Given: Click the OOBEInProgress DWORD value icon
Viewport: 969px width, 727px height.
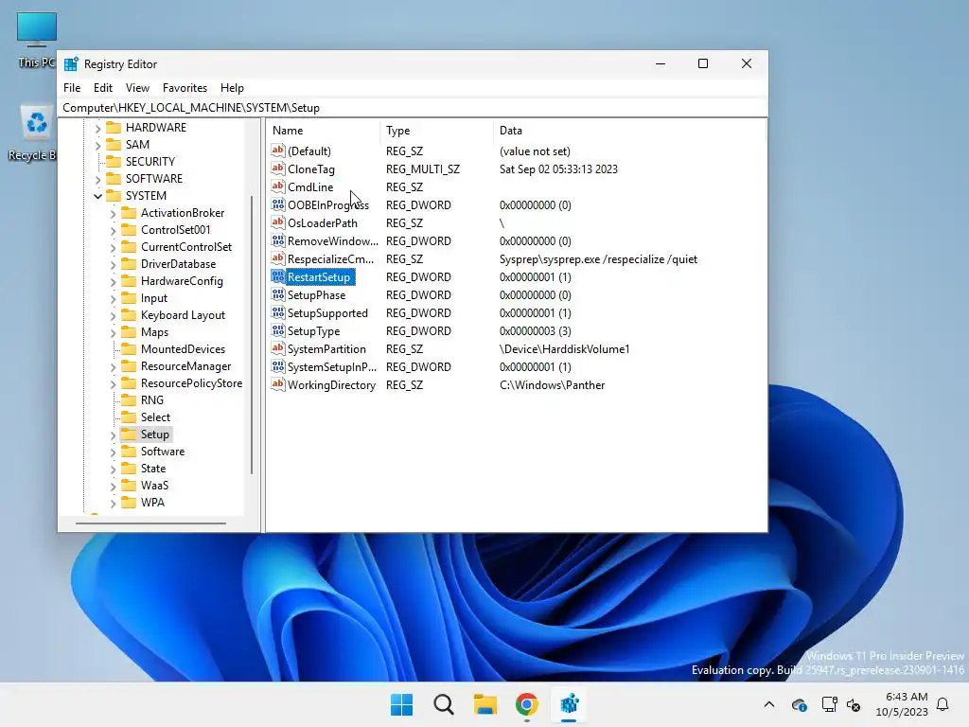Looking at the screenshot, I should [x=278, y=204].
